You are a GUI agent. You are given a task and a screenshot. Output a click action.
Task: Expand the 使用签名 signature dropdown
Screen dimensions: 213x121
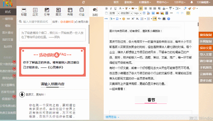click(112, 117)
